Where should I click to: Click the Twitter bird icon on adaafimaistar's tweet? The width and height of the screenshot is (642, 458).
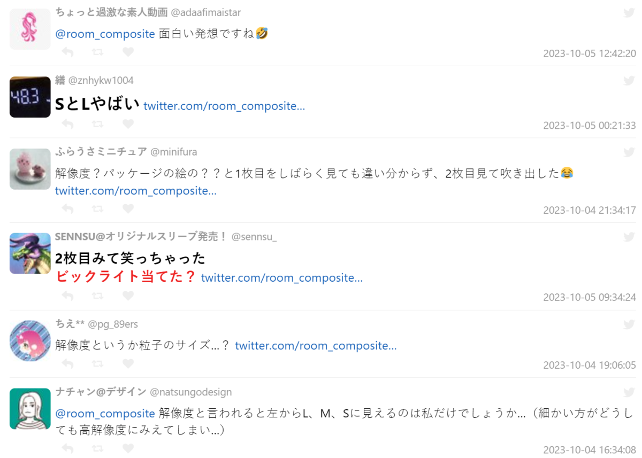tap(629, 13)
